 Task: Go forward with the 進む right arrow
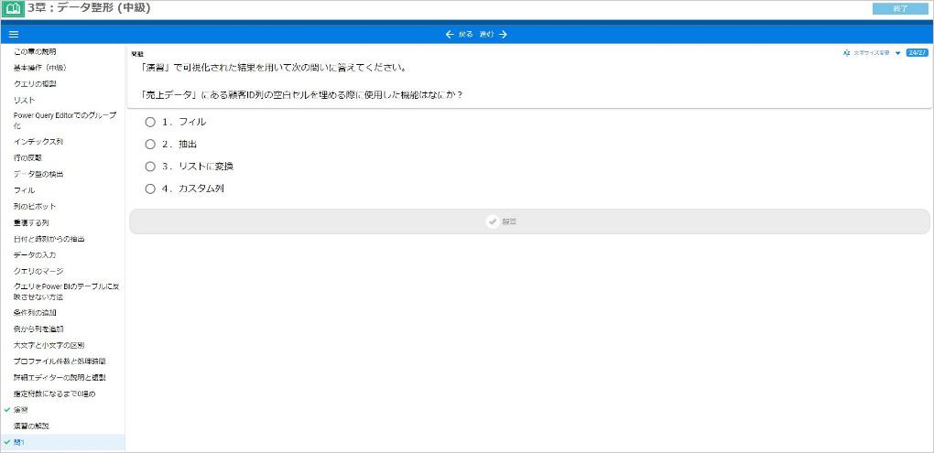[x=504, y=35]
